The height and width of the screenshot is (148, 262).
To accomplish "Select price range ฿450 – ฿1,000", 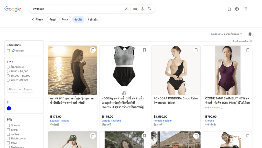I will 8,71.
